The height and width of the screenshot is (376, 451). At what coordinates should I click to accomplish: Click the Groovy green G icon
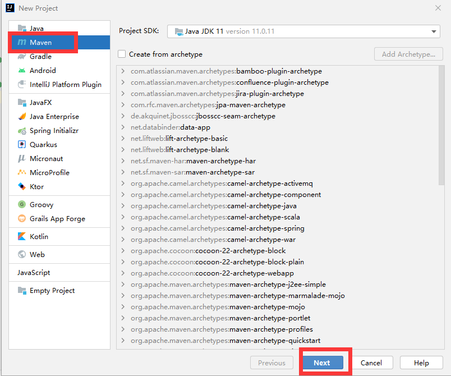22,204
